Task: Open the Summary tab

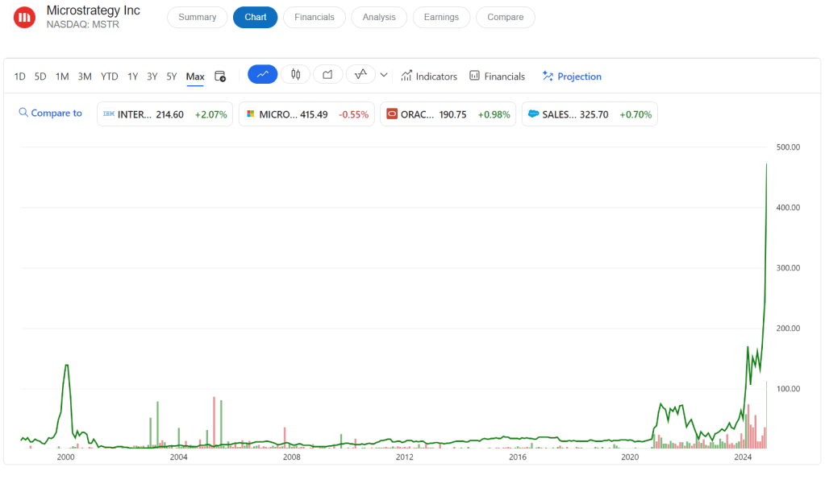Action: [x=197, y=17]
